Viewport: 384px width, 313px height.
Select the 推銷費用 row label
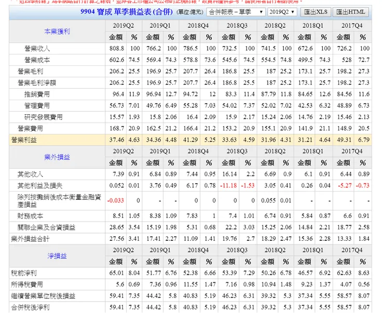pos(37,94)
